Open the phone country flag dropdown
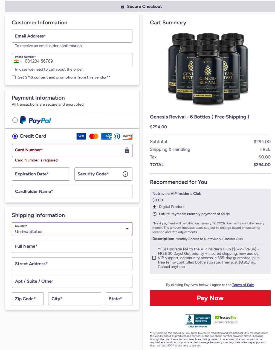Screen dimensions: 275x350 18,61
